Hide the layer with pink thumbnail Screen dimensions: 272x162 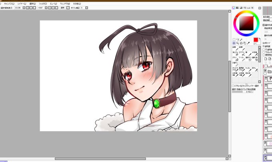coord(265,142)
